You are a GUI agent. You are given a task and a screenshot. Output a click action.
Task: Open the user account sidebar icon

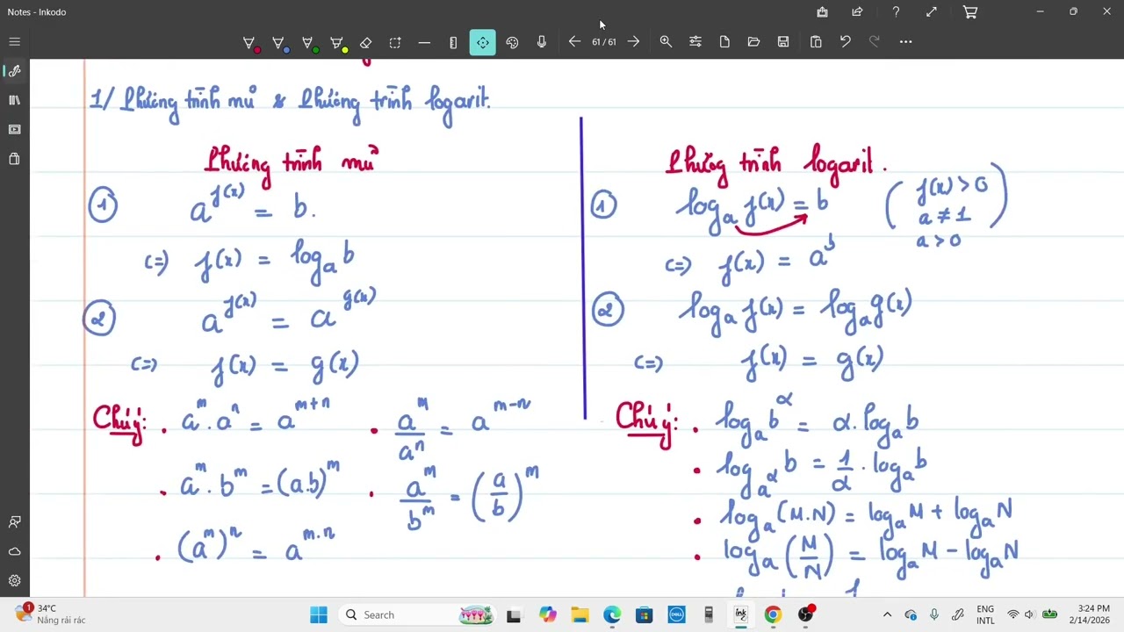14,522
